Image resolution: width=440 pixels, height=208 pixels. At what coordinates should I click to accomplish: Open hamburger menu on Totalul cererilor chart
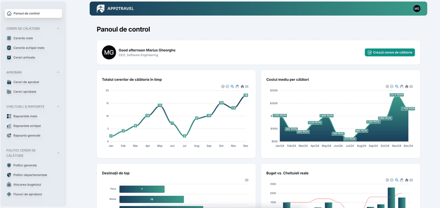click(x=247, y=87)
